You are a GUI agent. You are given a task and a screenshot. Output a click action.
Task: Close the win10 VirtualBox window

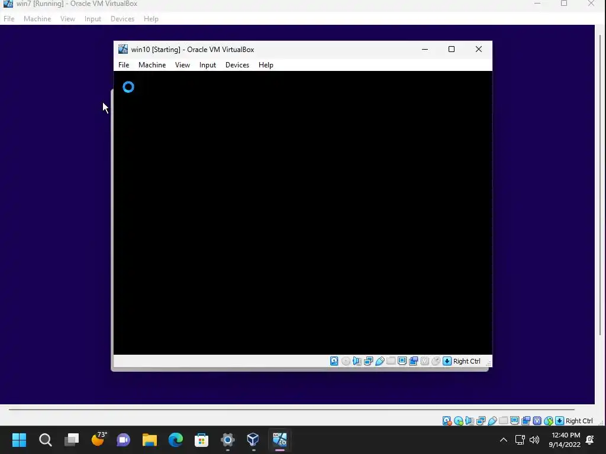478,49
